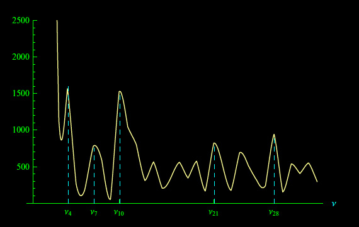This screenshot has height=227, width=359.
Task: Click the 1500 y-axis label
Action: [x=21, y=93]
